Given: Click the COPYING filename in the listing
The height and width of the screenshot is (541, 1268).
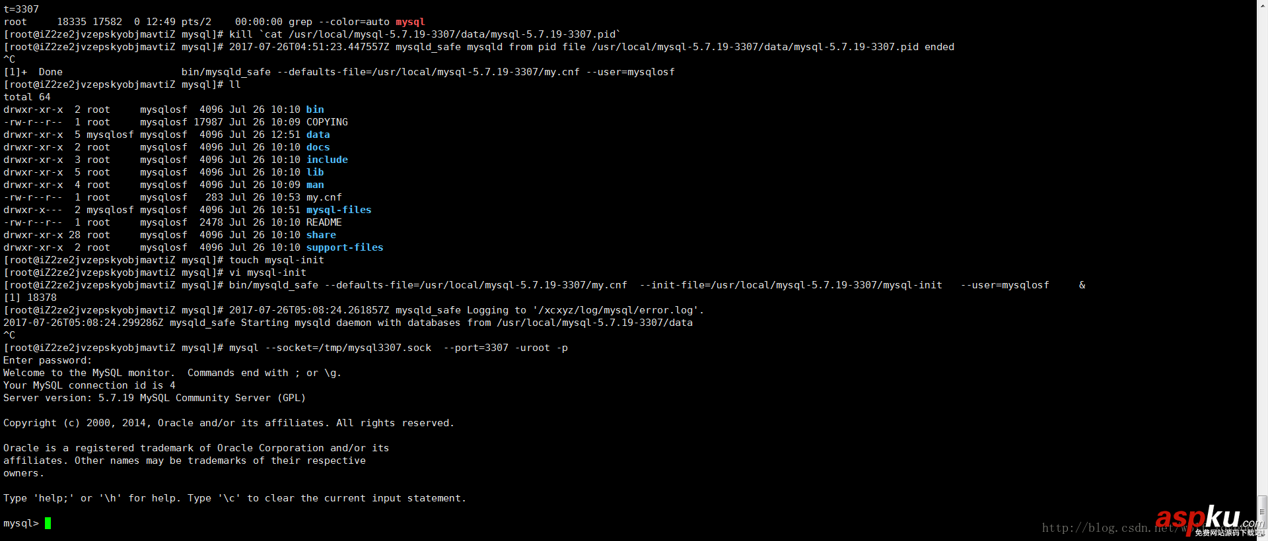Looking at the screenshot, I should [327, 122].
